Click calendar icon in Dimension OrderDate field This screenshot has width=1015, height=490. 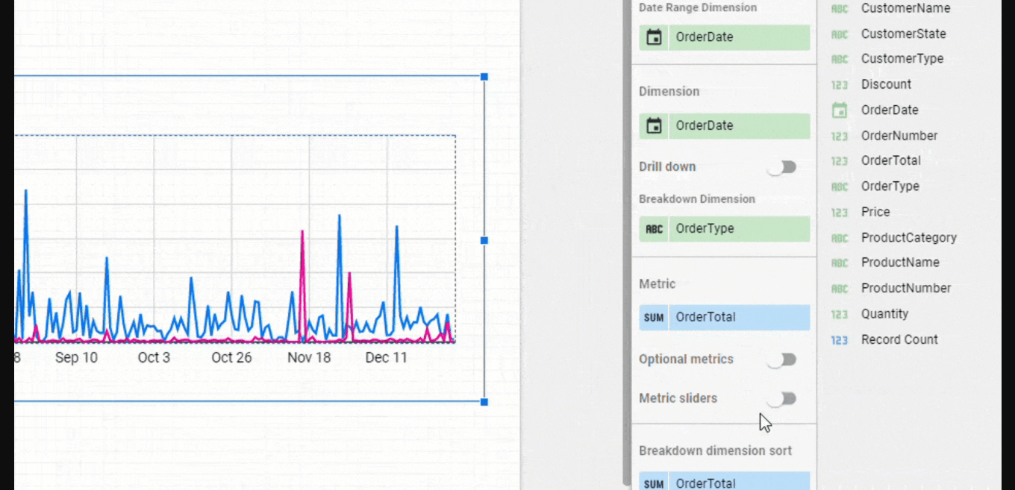tap(654, 126)
